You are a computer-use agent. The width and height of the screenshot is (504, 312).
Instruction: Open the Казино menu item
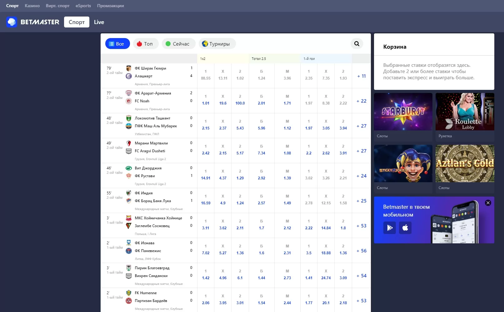(32, 6)
